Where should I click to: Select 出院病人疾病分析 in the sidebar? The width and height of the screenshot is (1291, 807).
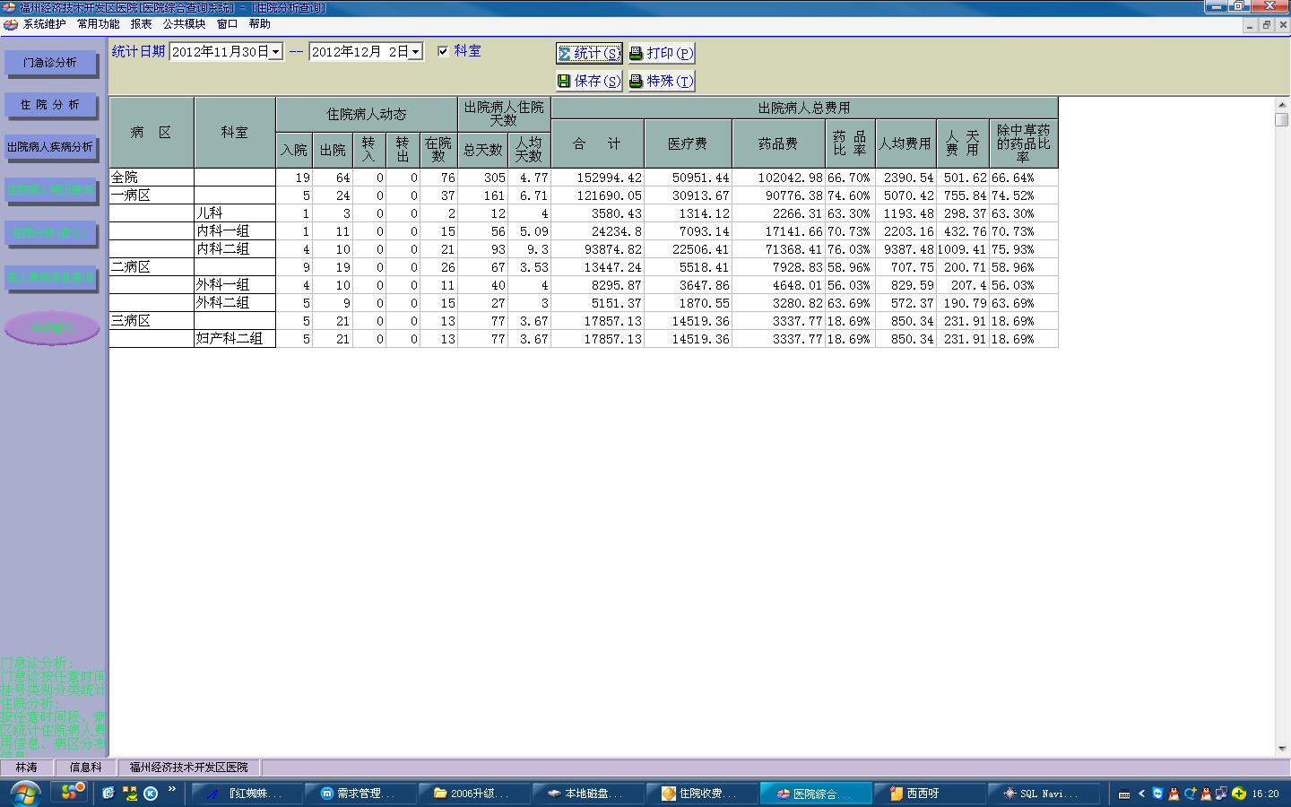click(x=50, y=147)
